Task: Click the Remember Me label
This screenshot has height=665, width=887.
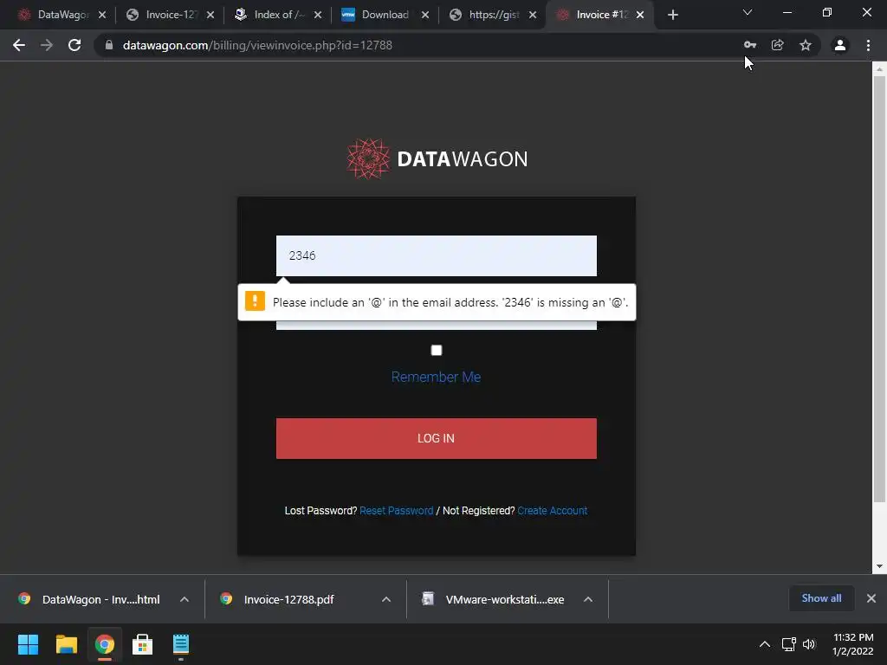Action: pyautogui.click(x=437, y=378)
